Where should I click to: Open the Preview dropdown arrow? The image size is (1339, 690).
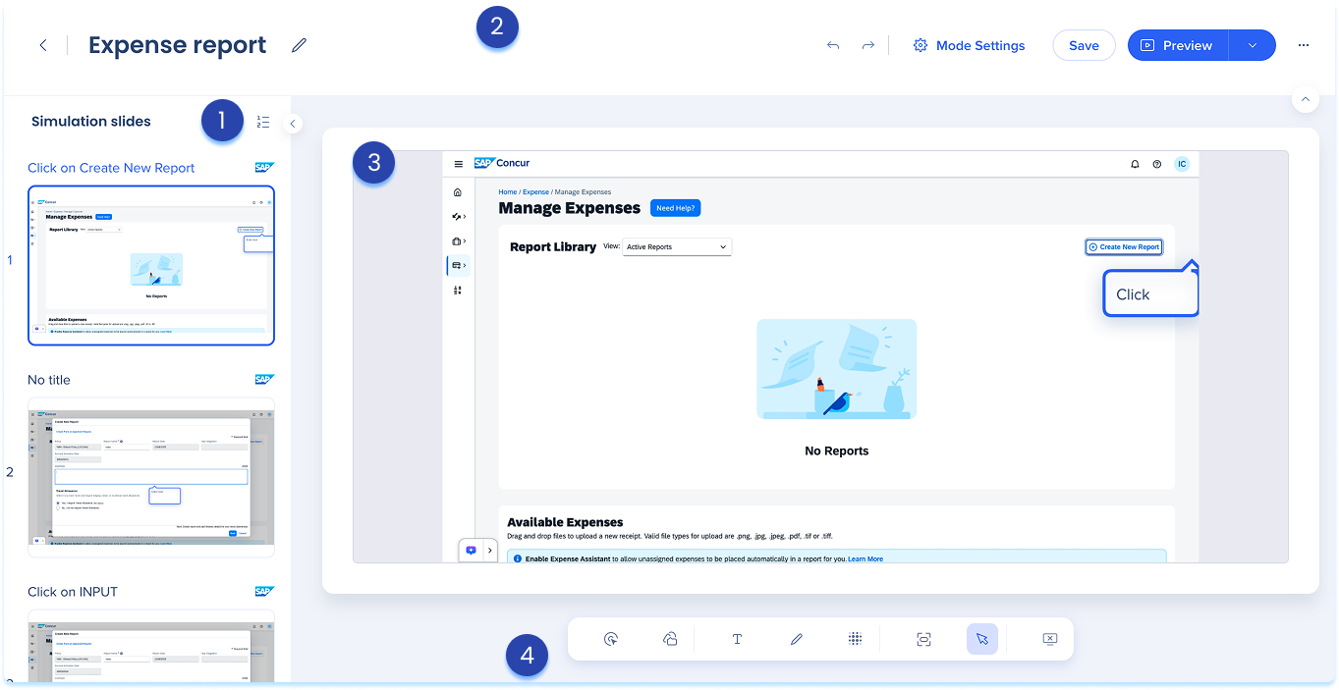tap(1252, 45)
